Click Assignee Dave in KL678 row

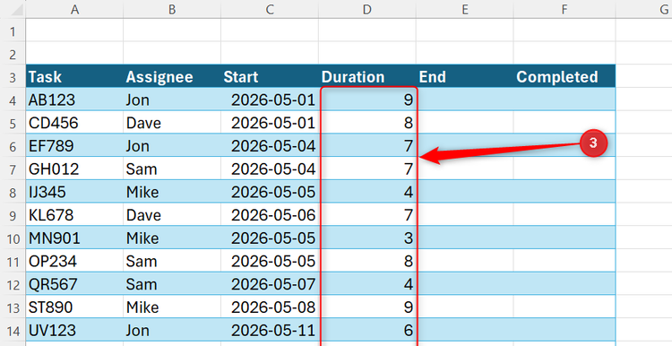point(172,215)
